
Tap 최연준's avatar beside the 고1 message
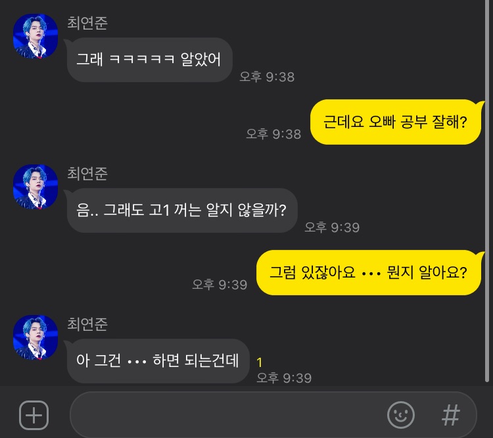pos(35,187)
